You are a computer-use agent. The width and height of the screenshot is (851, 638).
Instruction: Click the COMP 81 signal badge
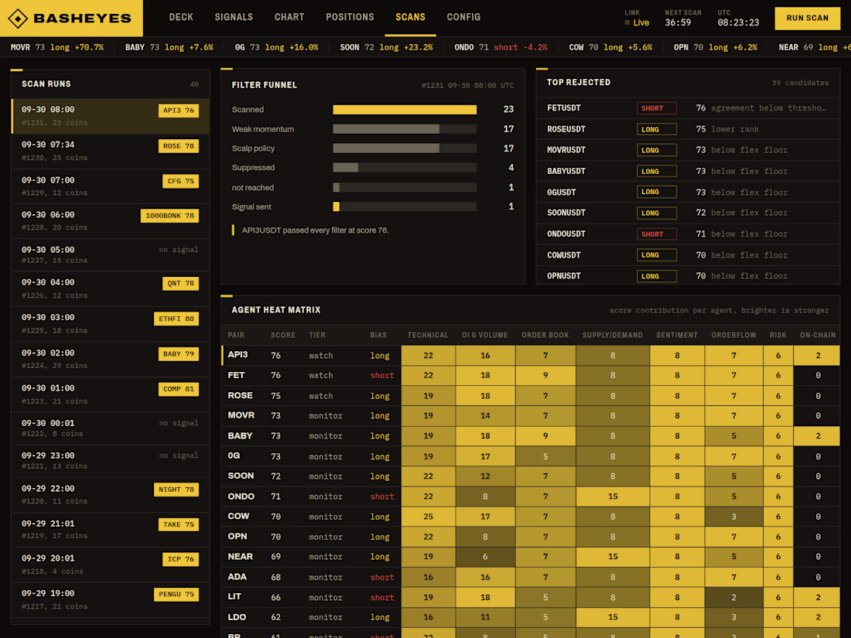click(x=179, y=390)
